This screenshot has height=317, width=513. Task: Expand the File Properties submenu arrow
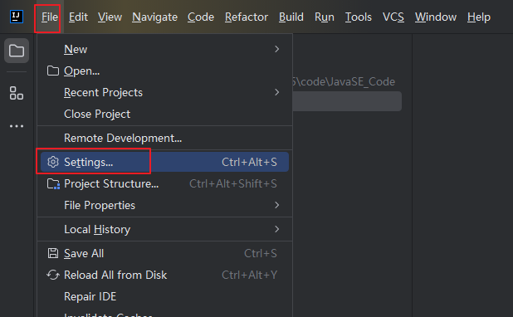coord(276,205)
